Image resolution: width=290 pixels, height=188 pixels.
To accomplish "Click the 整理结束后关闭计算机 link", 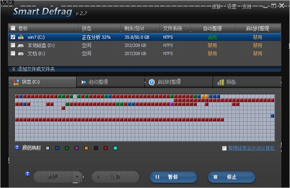I will pos(251,148).
